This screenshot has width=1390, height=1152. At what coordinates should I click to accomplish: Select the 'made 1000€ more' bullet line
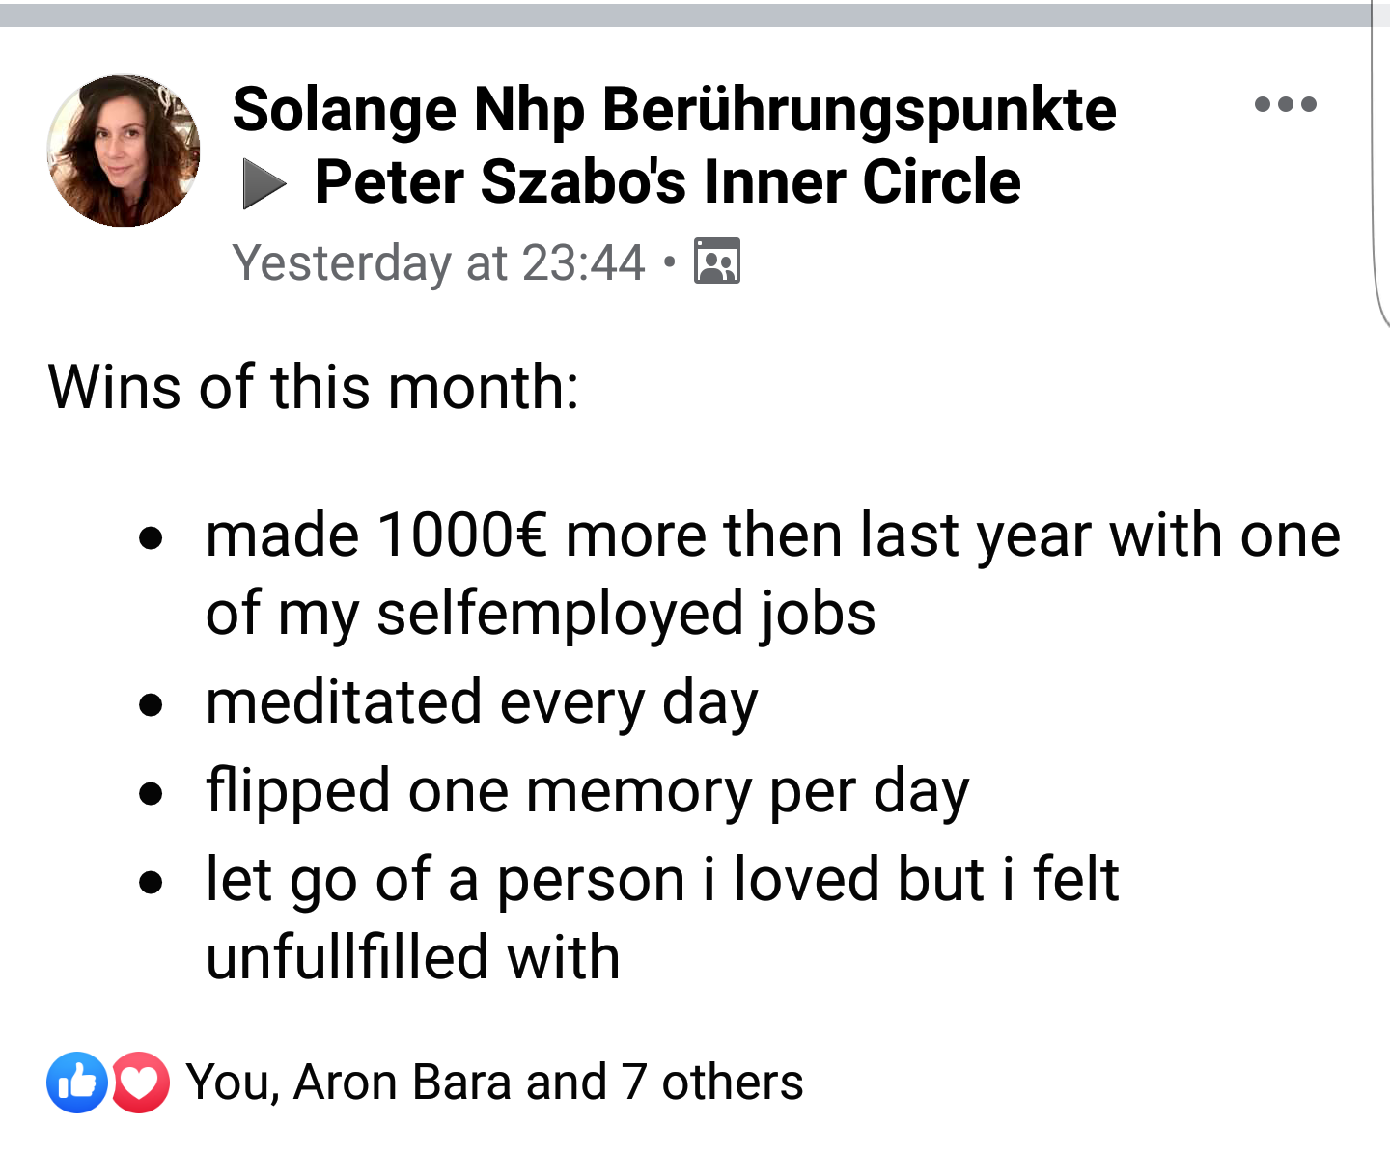[x=772, y=535]
